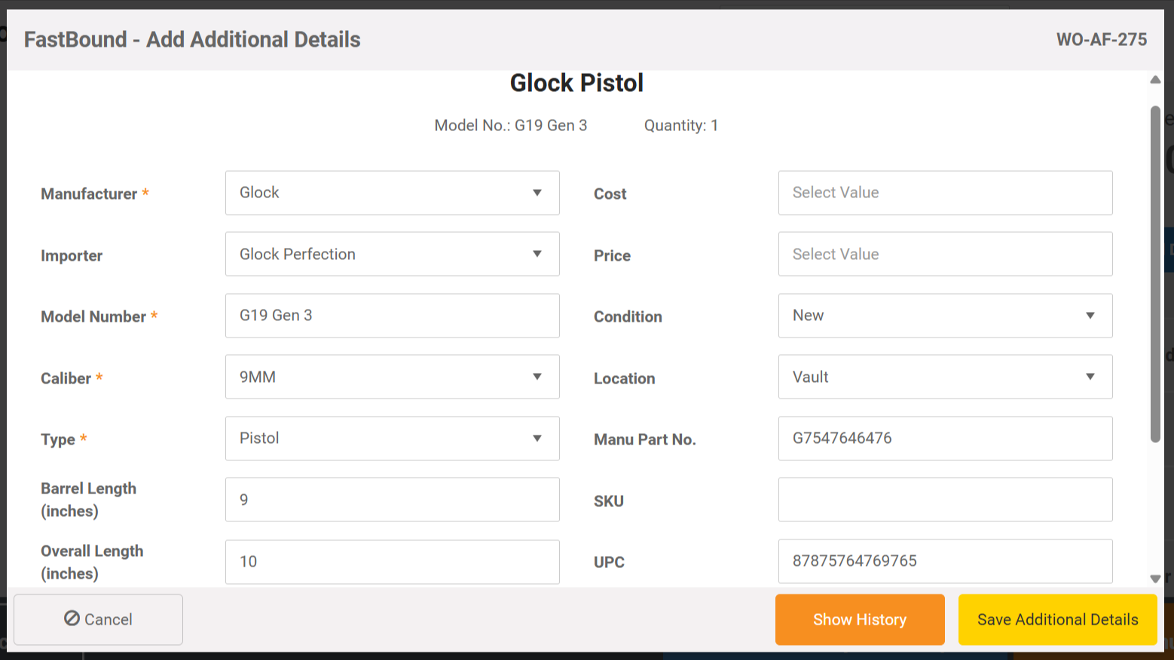The height and width of the screenshot is (660, 1174).
Task: Click the vertical scrollbar thumb
Action: 1155,274
